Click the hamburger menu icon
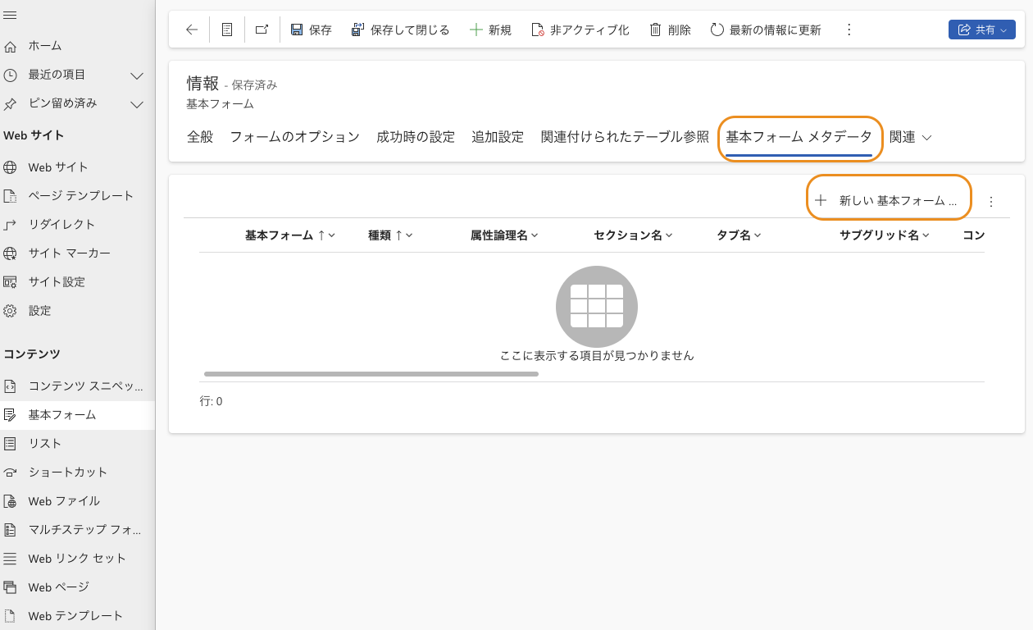The width and height of the screenshot is (1033, 630). click(10, 16)
